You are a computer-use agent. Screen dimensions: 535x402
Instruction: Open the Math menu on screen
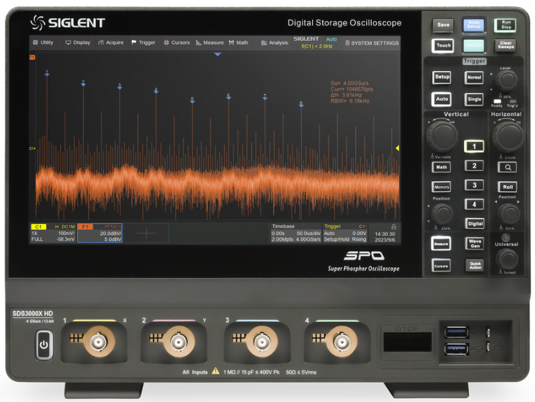(238, 42)
